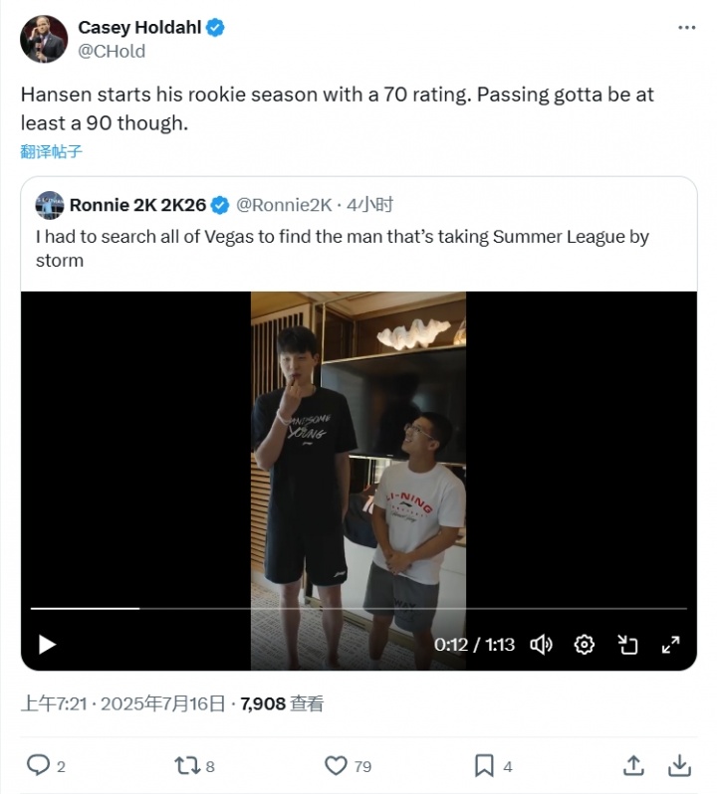This screenshot has height=794, width=717.
Task: Open video settings gear
Action: point(585,644)
